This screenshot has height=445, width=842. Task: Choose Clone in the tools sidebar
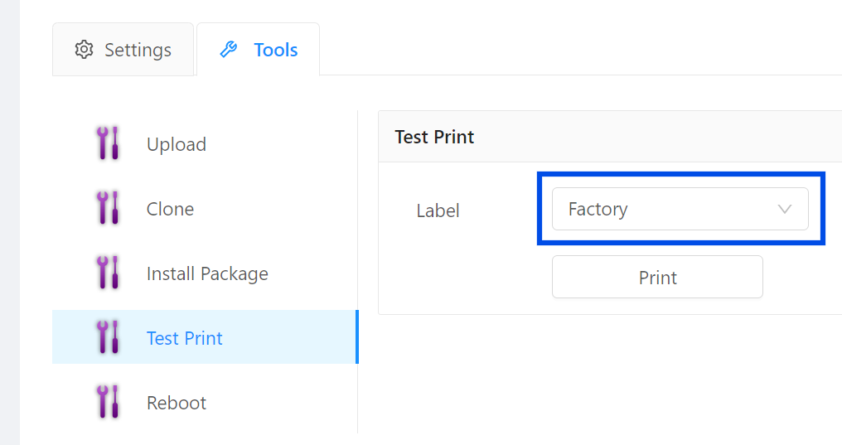pyautogui.click(x=170, y=209)
